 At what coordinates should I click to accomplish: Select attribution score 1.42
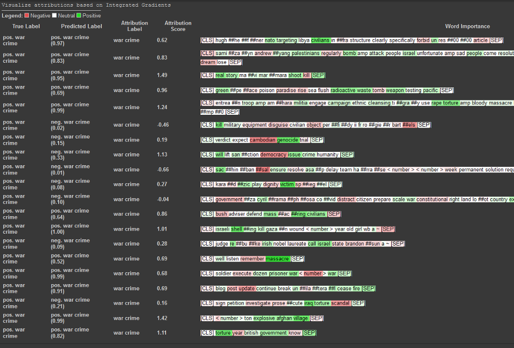162,318
